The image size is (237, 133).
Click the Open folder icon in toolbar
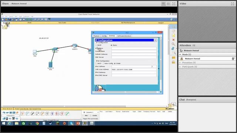point(6,20)
